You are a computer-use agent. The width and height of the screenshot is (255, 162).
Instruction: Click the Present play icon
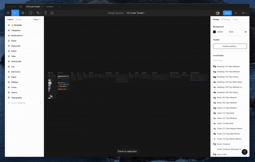pyautogui.click(x=236, y=13)
